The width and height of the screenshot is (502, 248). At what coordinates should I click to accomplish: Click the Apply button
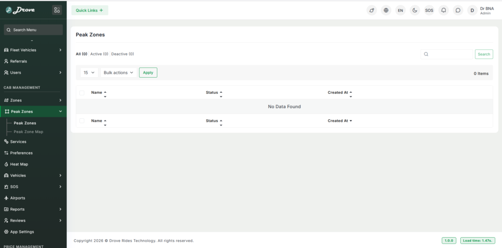click(148, 73)
